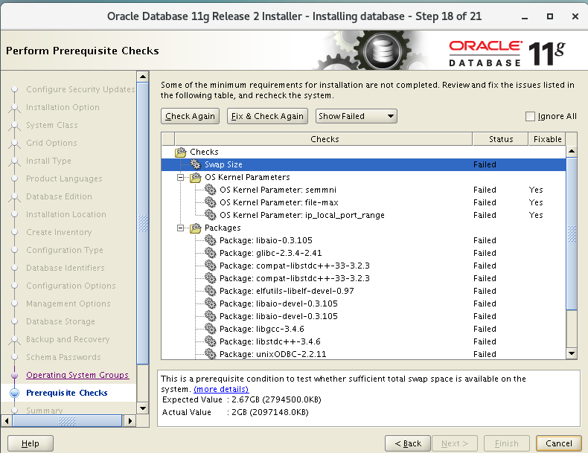Click the gear icon for libstdc++-3.4.6 package
This screenshot has width=588, height=453.
[211, 341]
